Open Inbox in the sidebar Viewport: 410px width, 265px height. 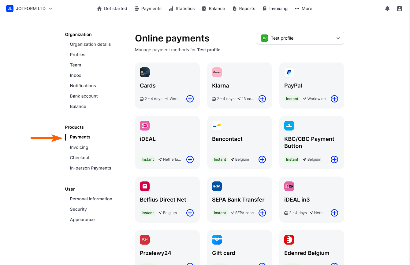[x=75, y=75]
